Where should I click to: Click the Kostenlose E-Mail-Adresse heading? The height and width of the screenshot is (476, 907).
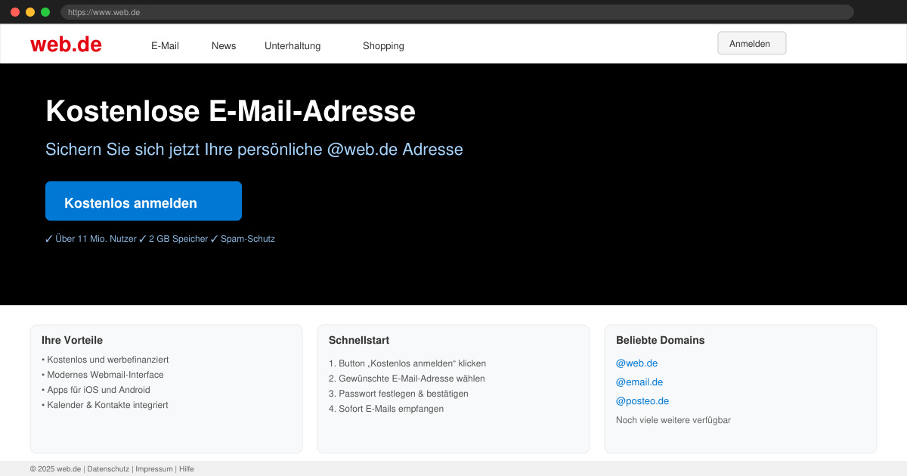point(231,111)
